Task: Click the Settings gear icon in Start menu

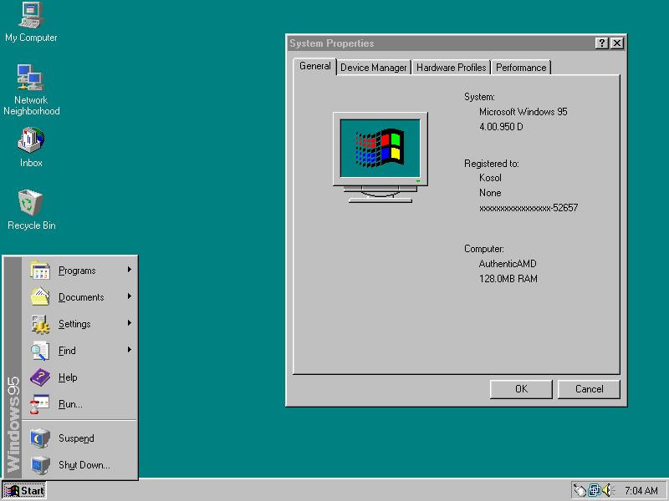Action: 40,324
